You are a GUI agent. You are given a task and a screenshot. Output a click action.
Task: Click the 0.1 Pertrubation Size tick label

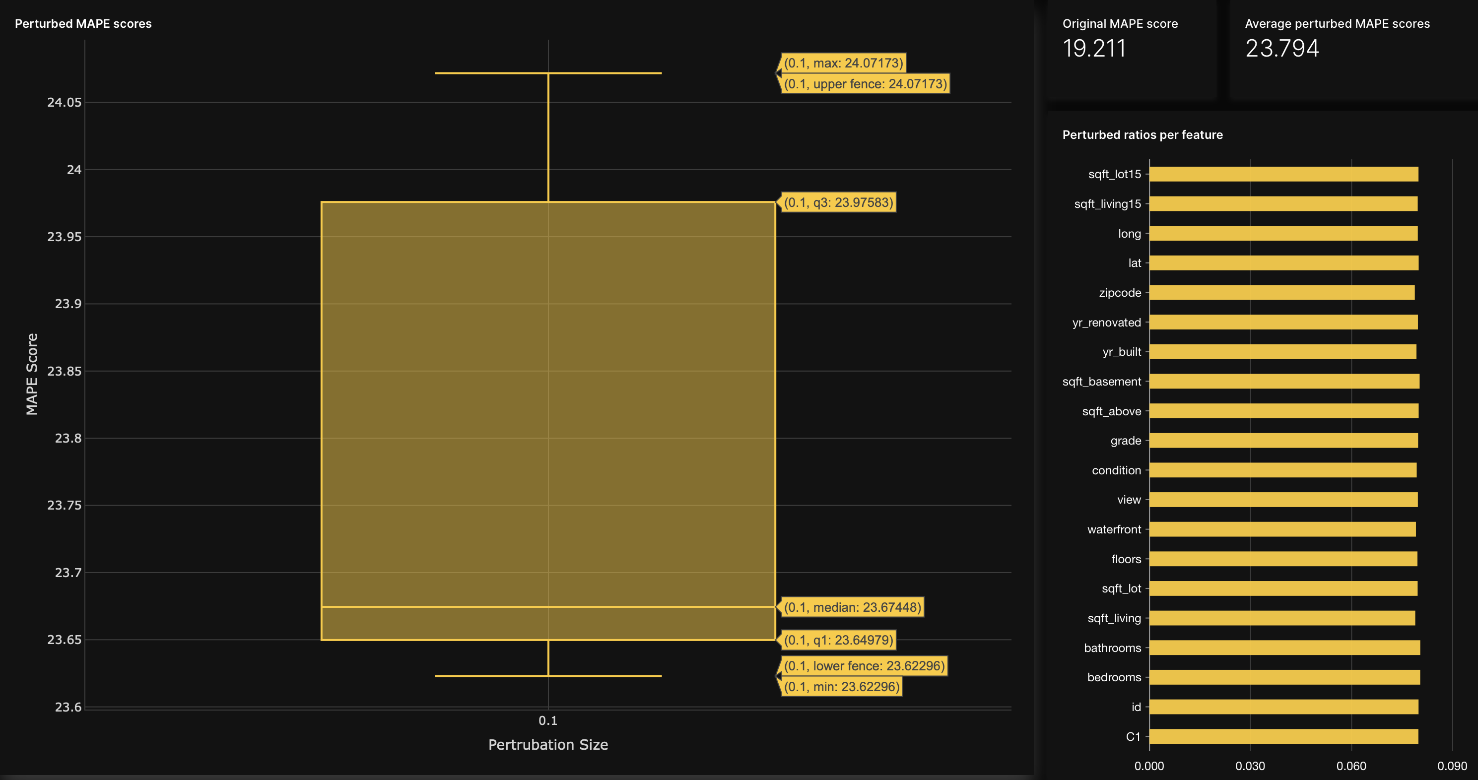coord(548,720)
